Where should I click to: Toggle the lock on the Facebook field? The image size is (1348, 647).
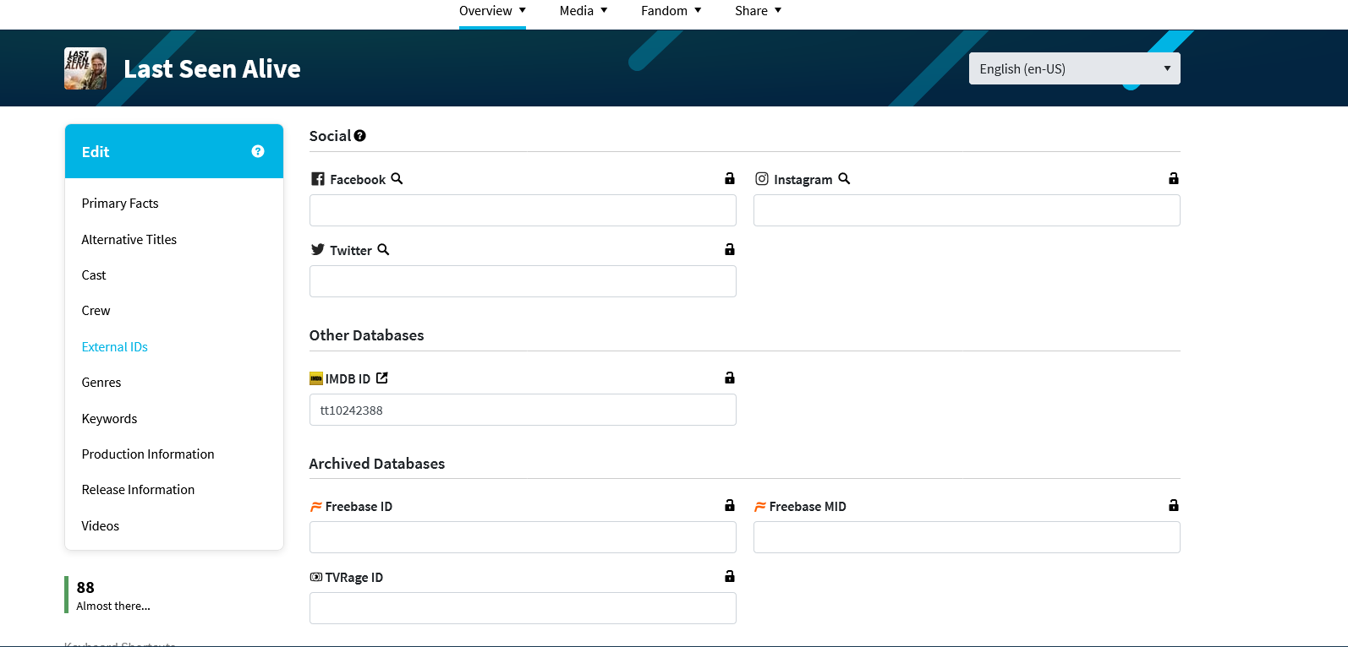729,178
